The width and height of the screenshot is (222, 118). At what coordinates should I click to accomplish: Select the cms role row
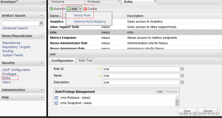click(135, 32)
